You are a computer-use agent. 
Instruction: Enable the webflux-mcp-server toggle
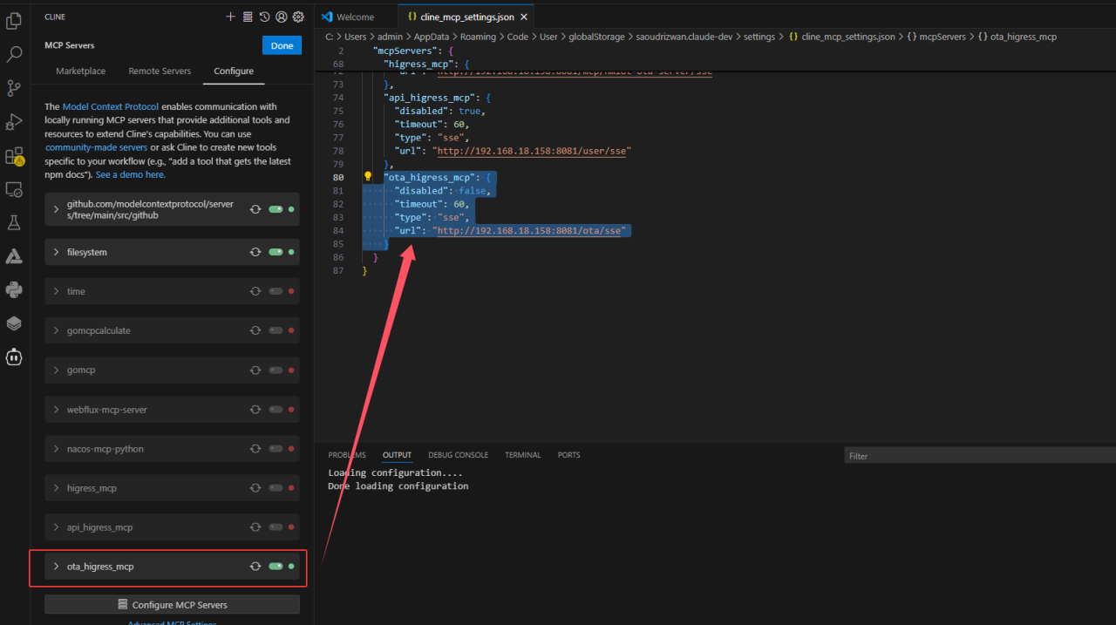point(276,410)
